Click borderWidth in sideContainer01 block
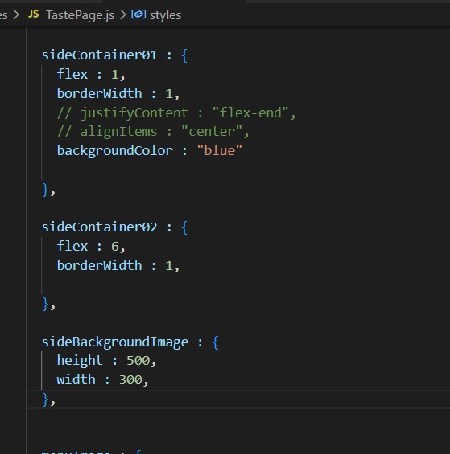 coord(100,93)
